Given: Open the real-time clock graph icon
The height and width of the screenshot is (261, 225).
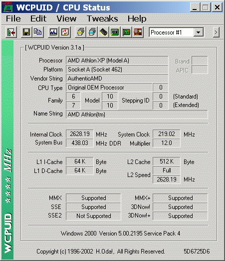Looking at the screenshot, I should click(53, 32).
